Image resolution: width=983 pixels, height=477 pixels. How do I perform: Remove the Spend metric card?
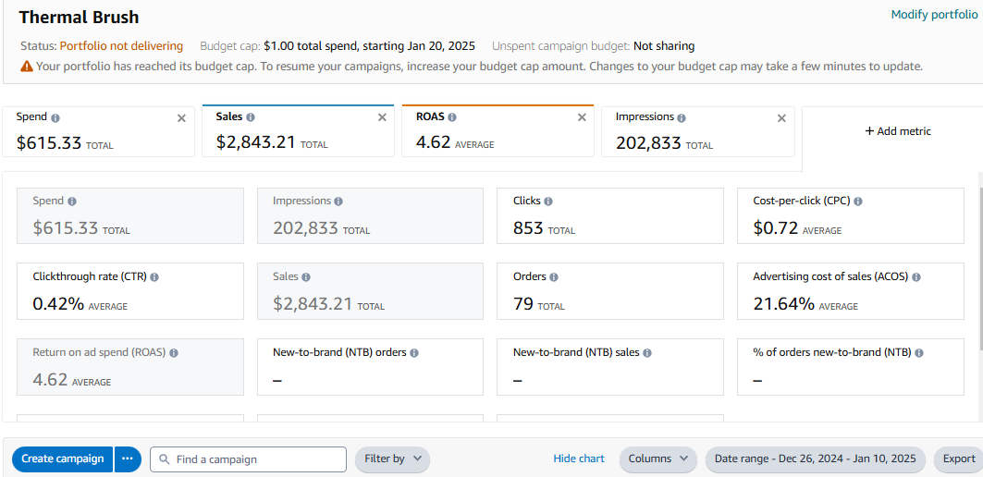(x=181, y=117)
